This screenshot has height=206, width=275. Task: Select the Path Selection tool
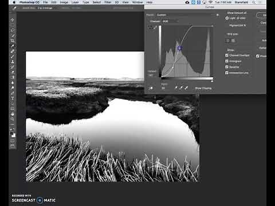13,104
